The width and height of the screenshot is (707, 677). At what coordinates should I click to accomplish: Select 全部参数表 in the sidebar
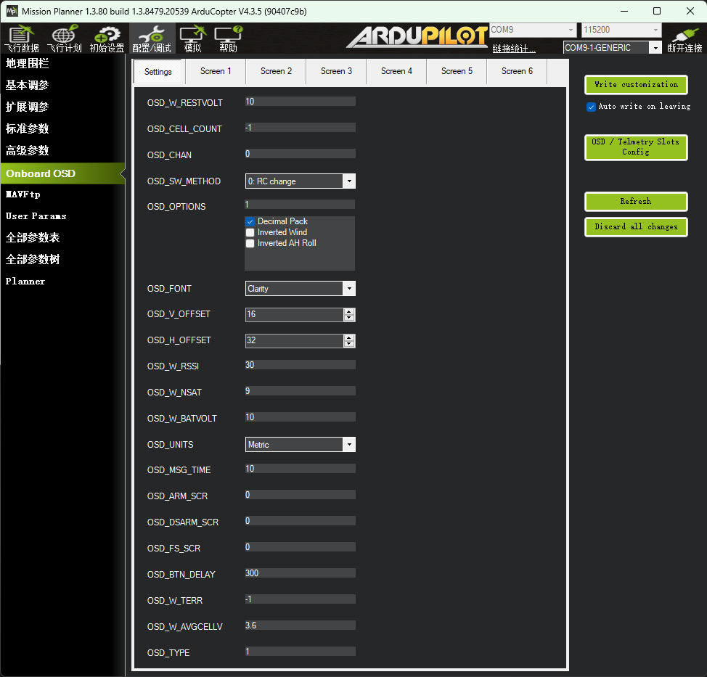33,238
